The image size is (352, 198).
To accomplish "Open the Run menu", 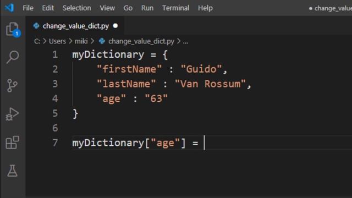I will tap(147, 8).
